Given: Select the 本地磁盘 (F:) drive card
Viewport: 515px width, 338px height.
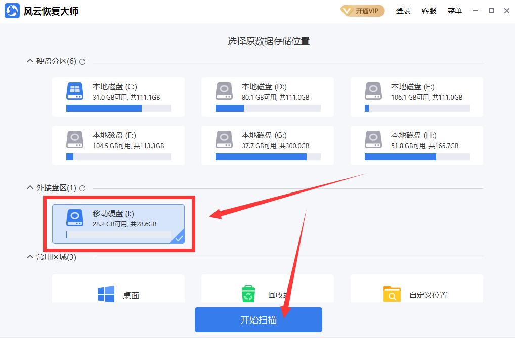Looking at the screenshot, I should pos(118,145).
